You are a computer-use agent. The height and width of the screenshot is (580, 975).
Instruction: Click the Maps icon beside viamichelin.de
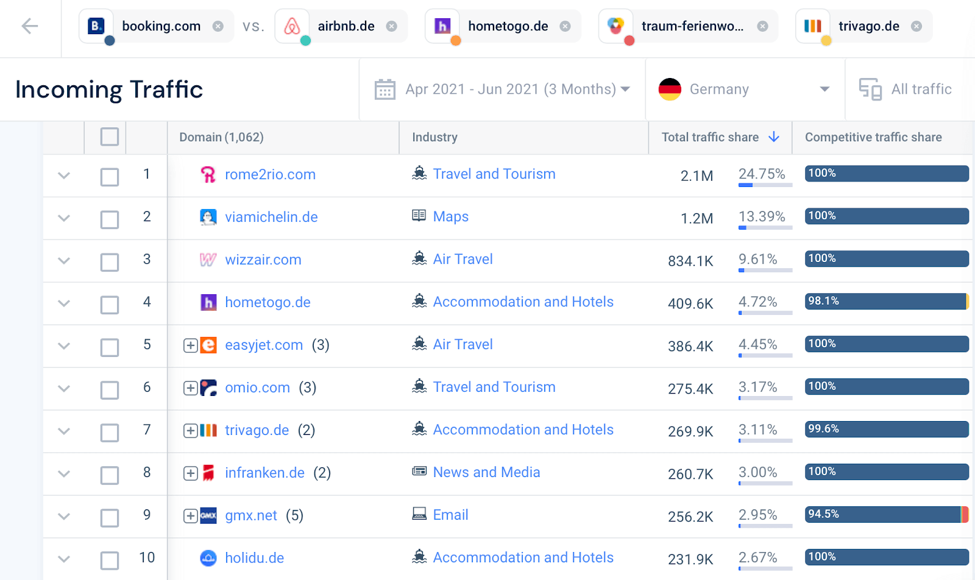click(x=419, y=216)
